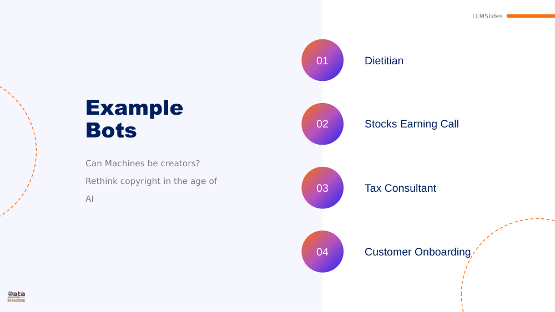Click the orange bar beside LLMSlides

click(531, 16)
